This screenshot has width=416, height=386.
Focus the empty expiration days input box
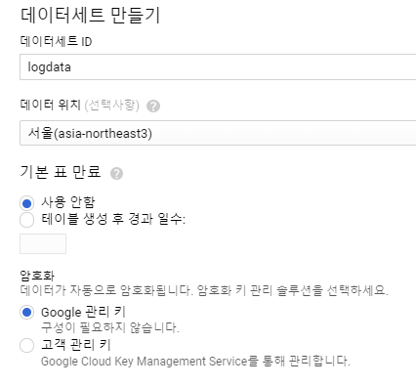pos(43,243)
